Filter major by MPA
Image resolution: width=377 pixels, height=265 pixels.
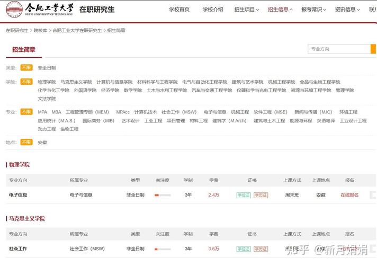42,112
